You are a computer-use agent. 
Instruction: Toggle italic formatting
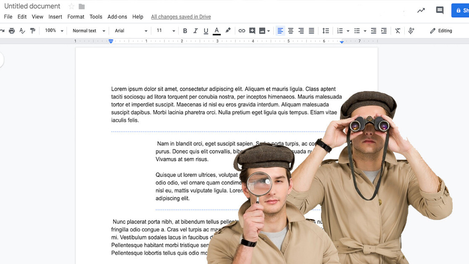coord(195,31)
